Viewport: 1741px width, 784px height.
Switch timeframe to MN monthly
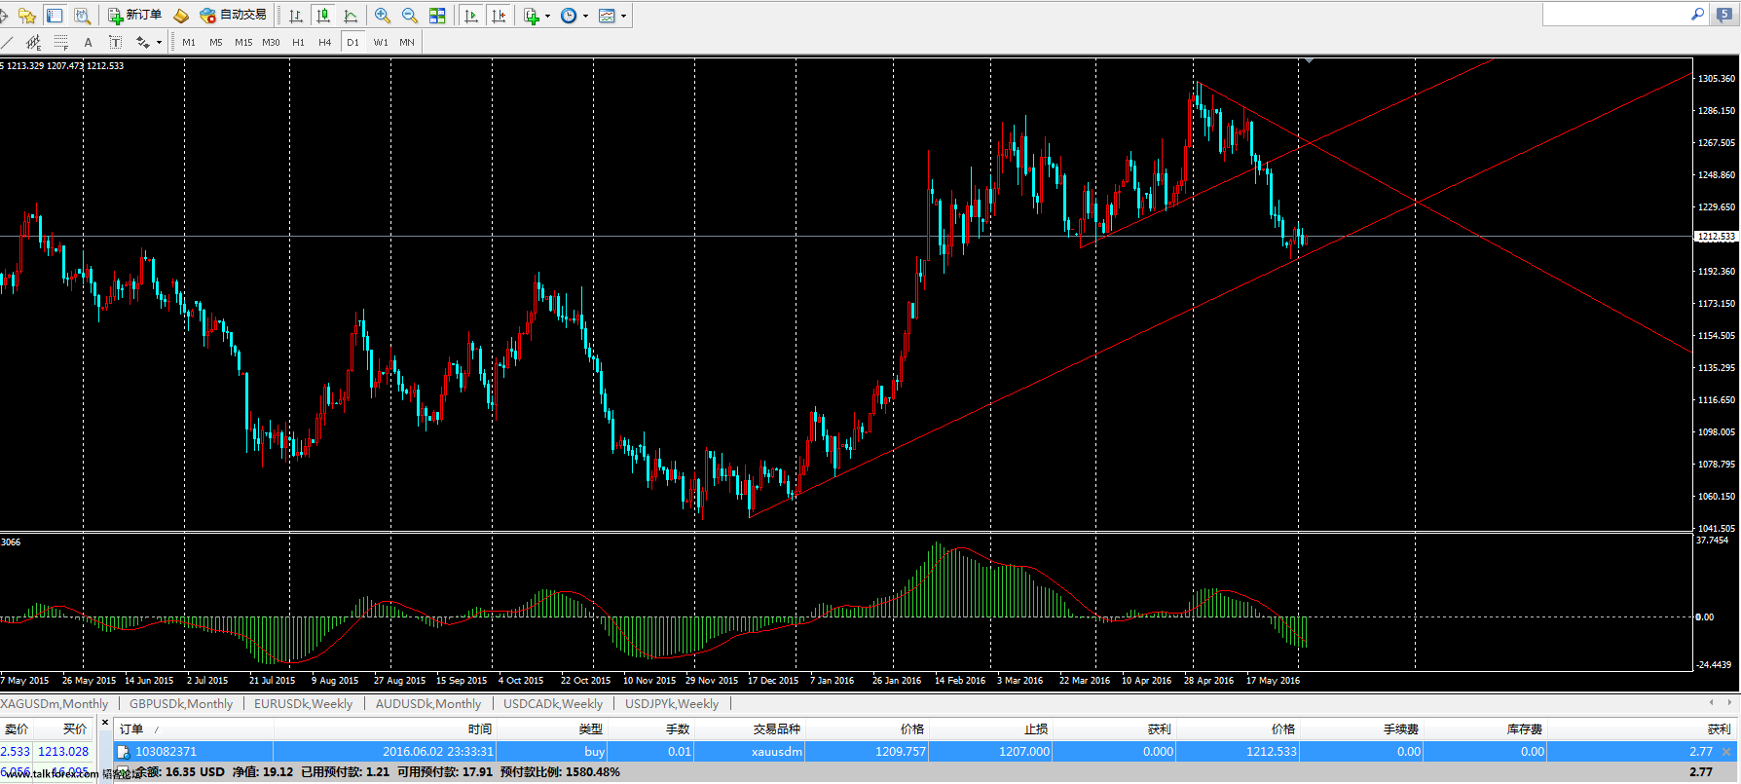pos(407,42)
